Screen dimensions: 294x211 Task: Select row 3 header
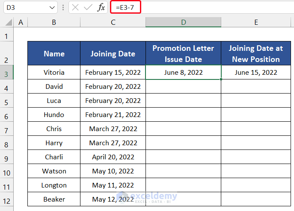(6, 73)
